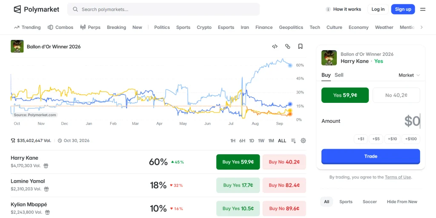Viewport: 436px width, 218px height.
Task: Open the Crypto category
Action: (204, 27)
